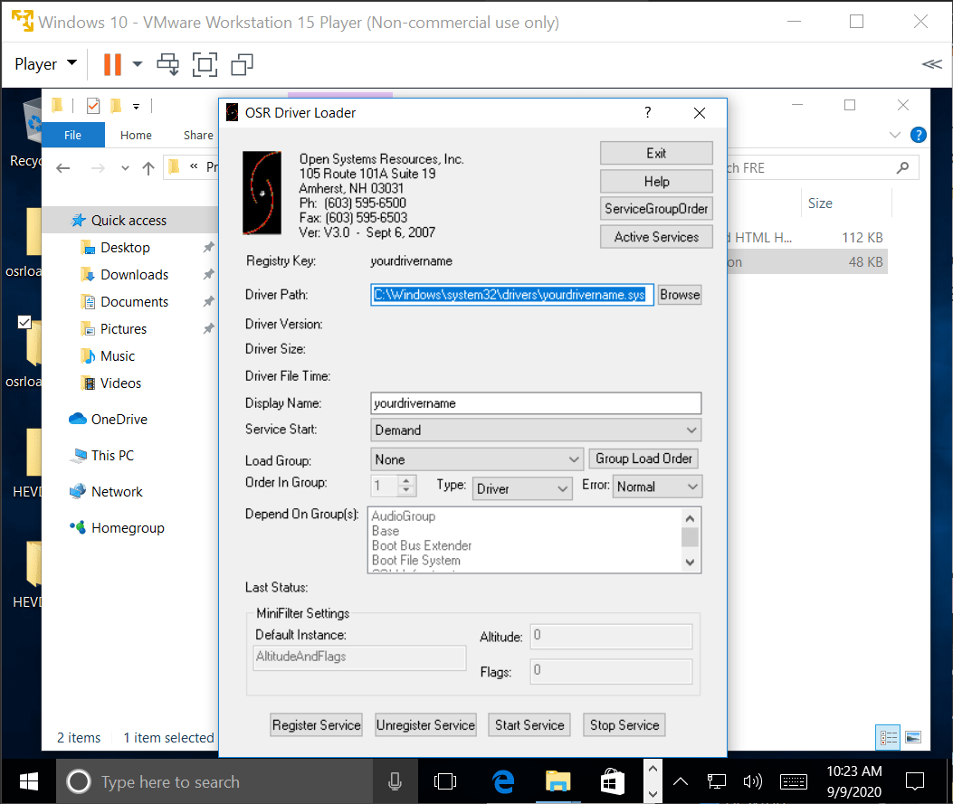Image resolution: width=953 pixels, height=804 pixels.
Task: Send Ctrl+Alt+Del to the virtual machine
Action: (x=168, y=64)
